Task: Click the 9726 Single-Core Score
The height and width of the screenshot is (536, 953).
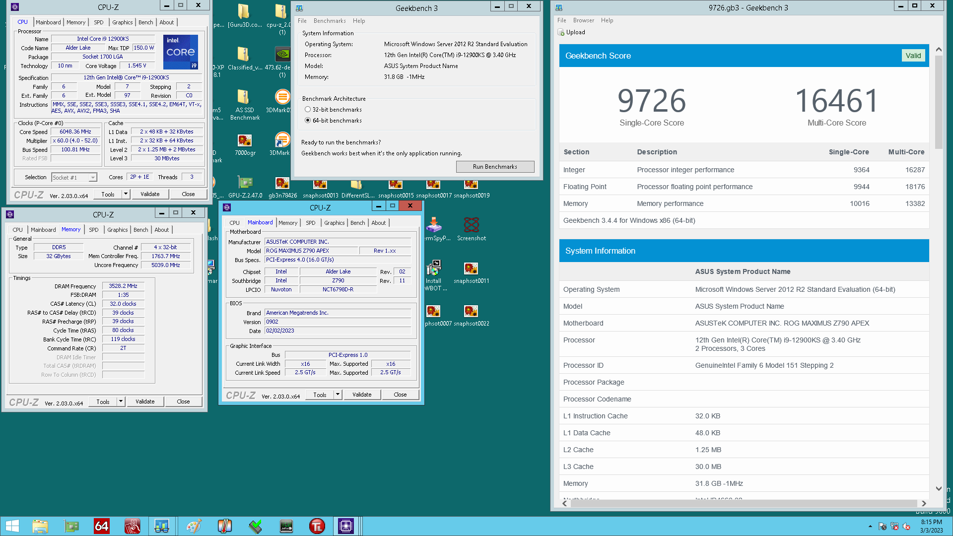Action: coord(651,101)
